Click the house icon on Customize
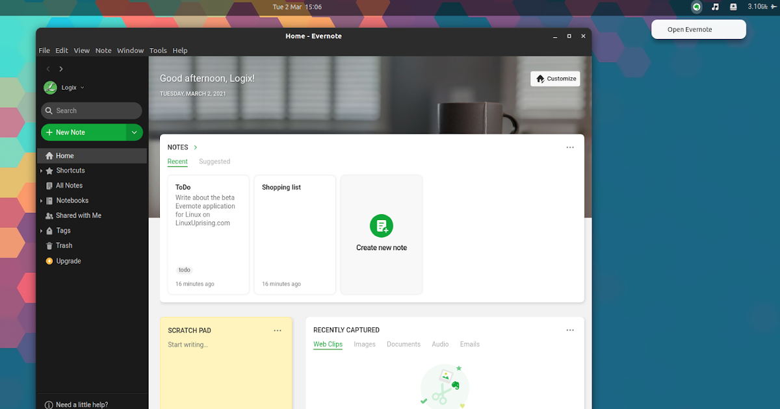 540,79
